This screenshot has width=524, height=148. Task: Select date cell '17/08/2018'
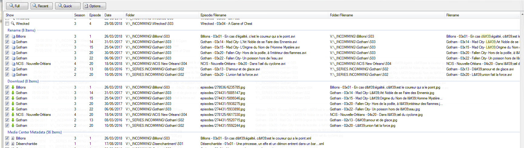[x=113, y=144]
